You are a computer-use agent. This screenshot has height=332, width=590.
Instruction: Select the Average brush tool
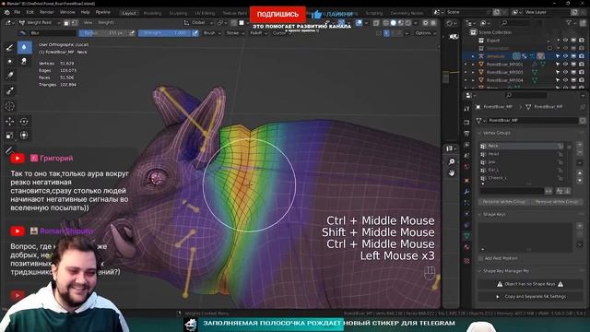coord(10,61)
